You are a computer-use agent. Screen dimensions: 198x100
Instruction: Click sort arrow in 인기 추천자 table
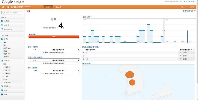click(x=78, y=50)
